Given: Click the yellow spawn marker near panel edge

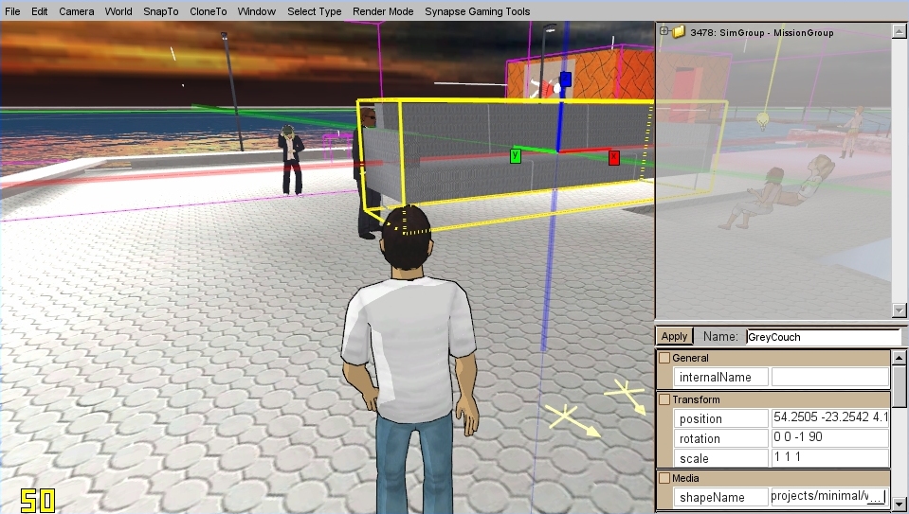Looking at the screenshot, I should point(627,395).
